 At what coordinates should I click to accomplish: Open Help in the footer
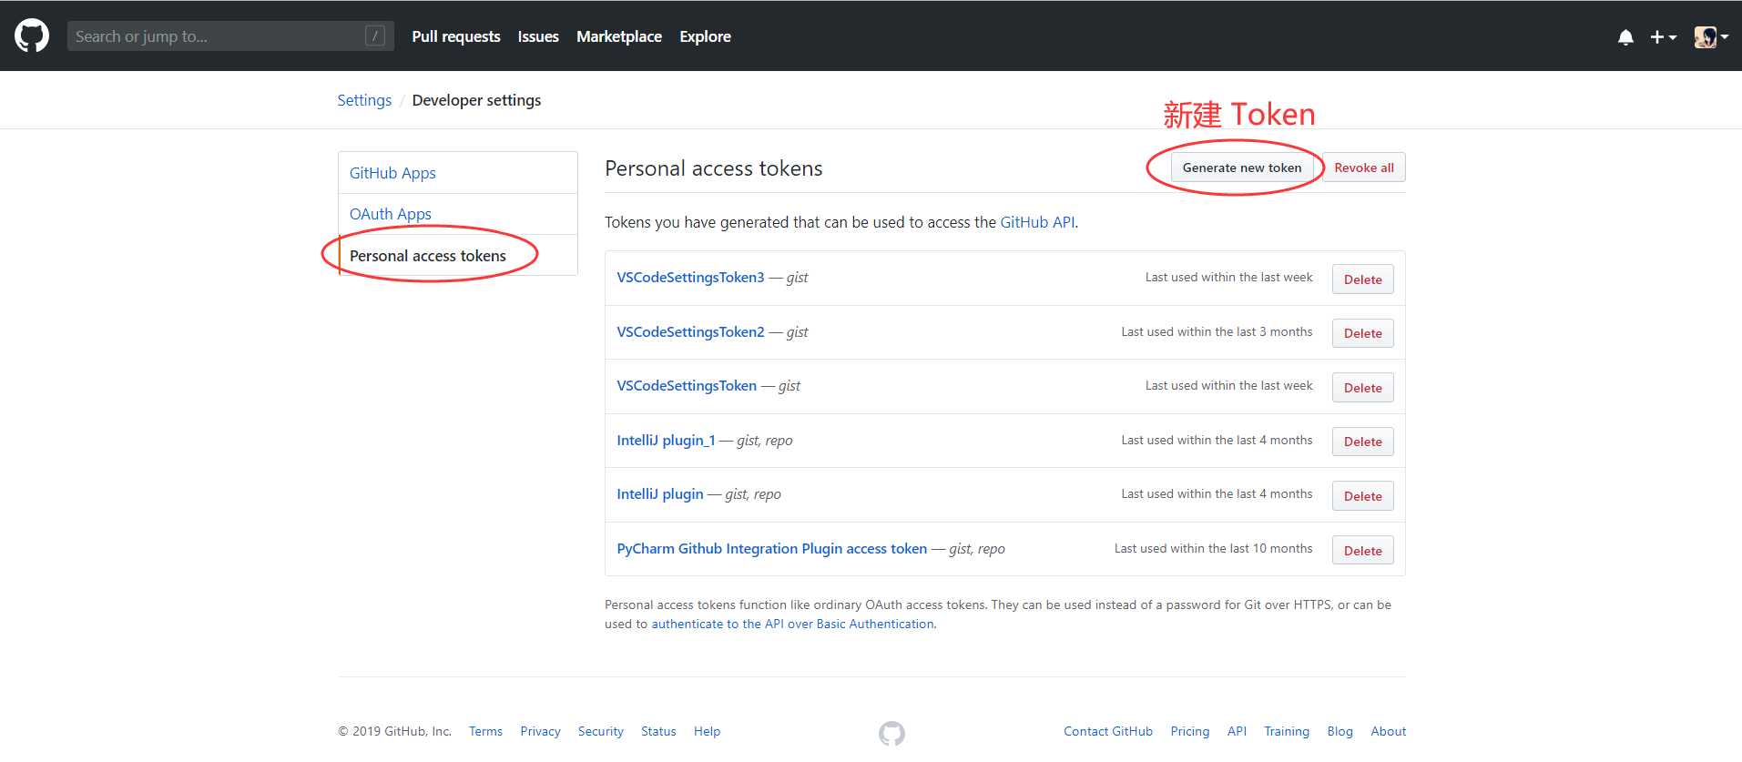pyautogui.click(x=707, y=731)
